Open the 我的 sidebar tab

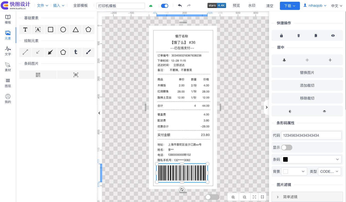[x=8, y=99]
